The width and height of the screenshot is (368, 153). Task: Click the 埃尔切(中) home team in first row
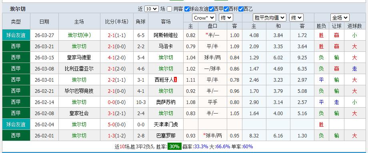(x=79, y=35)
